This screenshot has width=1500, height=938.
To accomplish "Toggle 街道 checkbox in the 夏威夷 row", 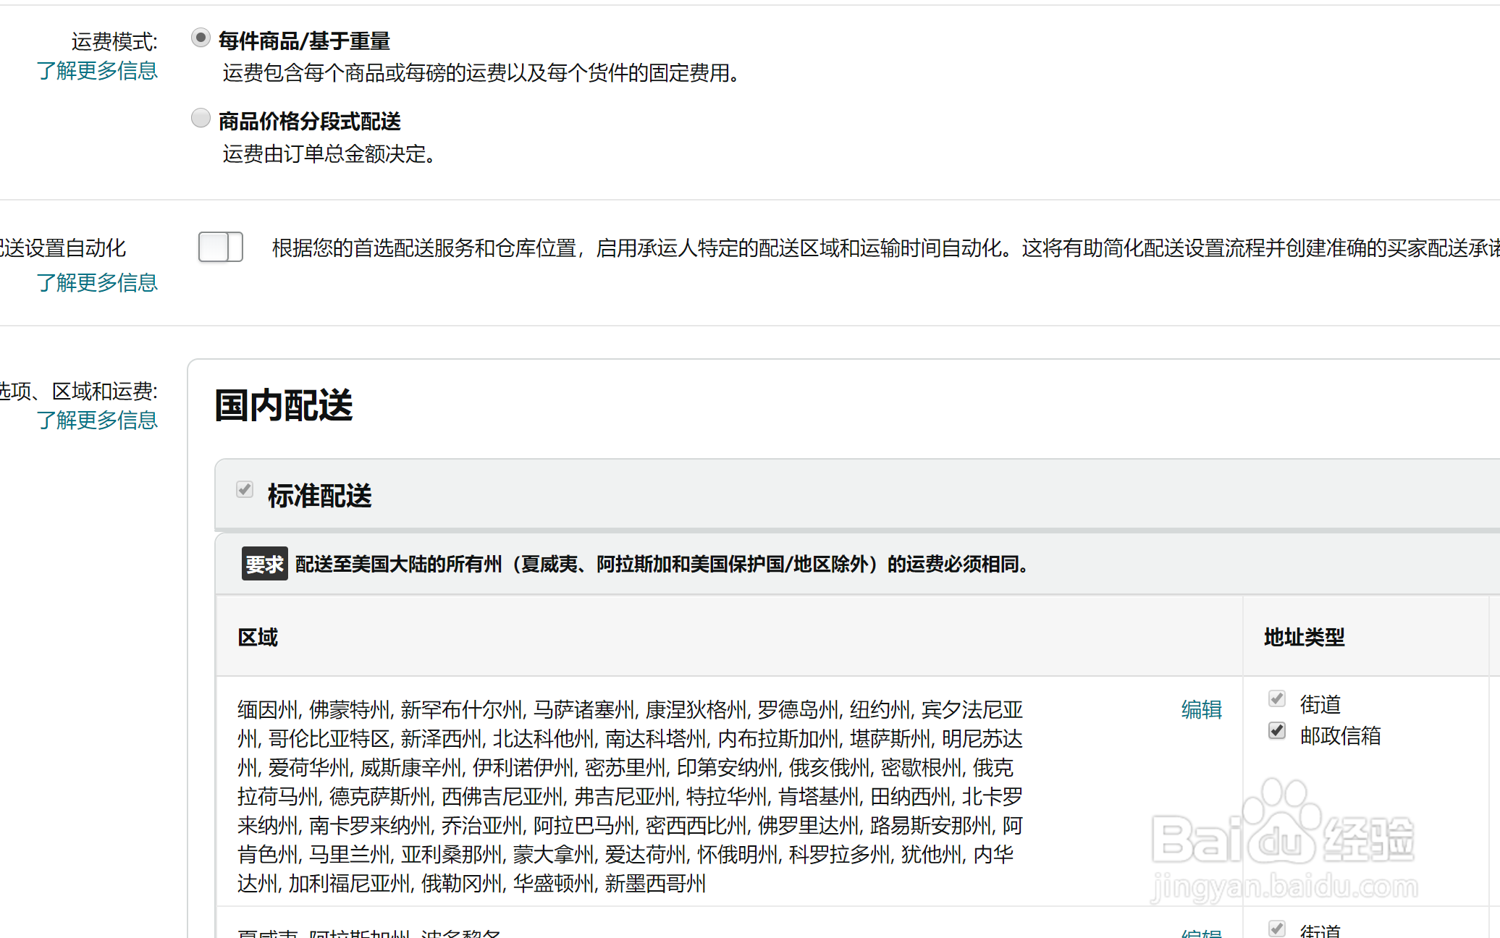I will [x=1277, y=928].
